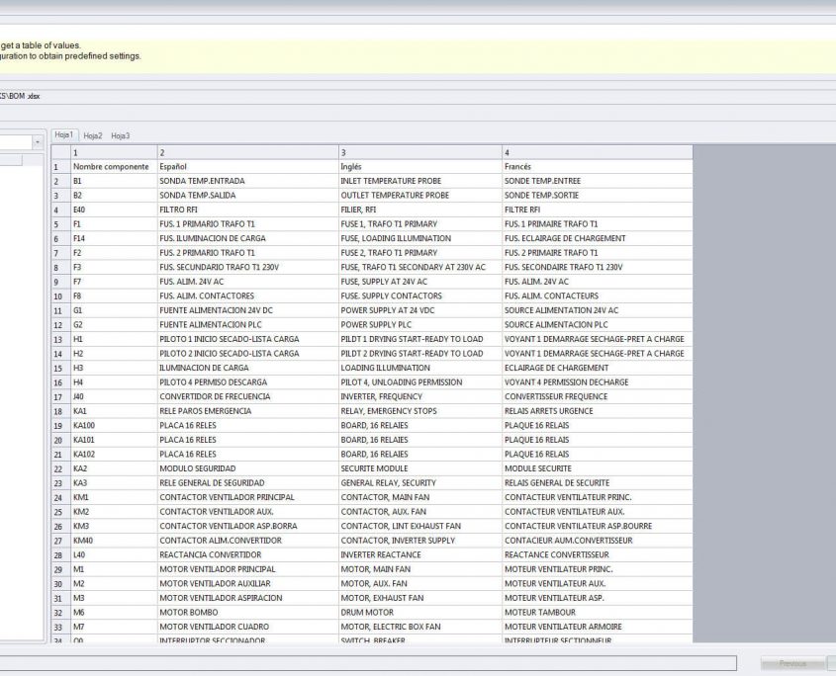
Task: Select component cell 'KA102'
Action: [x=114, y=455]
